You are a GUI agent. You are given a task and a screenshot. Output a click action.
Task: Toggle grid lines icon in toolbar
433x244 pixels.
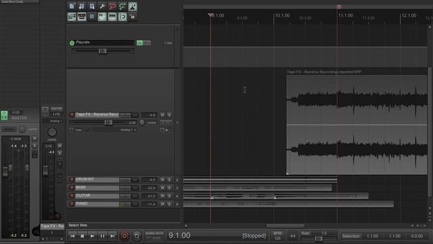[92, 16]
